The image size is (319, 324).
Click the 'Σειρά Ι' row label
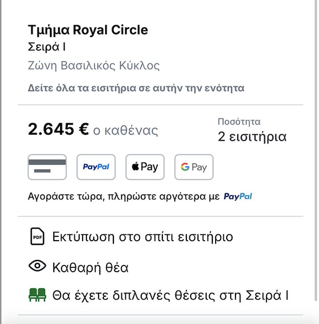tap(47, 47)
